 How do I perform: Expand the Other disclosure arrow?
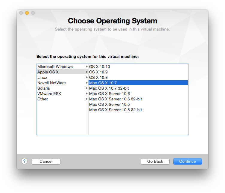(86, 99)
